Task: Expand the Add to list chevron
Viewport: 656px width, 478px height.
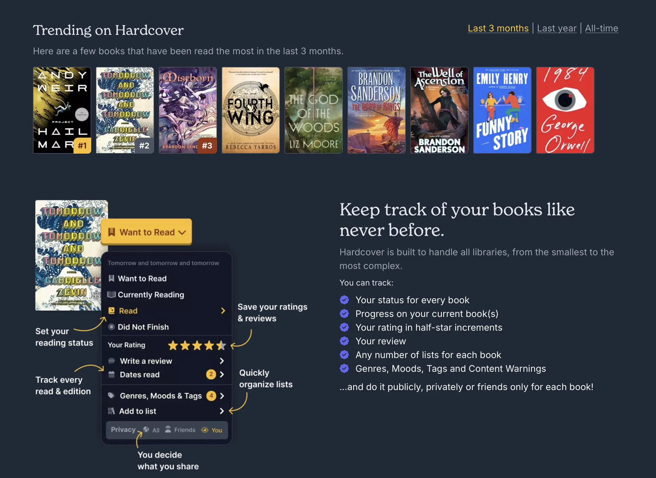Action: click(222, 411)
